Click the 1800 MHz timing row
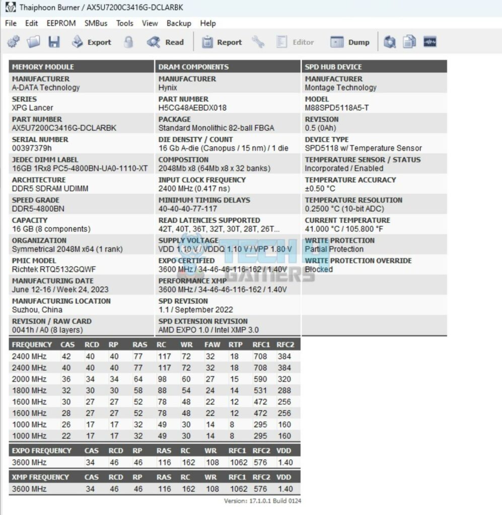This screenshot has height=515, width=502. pos(155,390)
